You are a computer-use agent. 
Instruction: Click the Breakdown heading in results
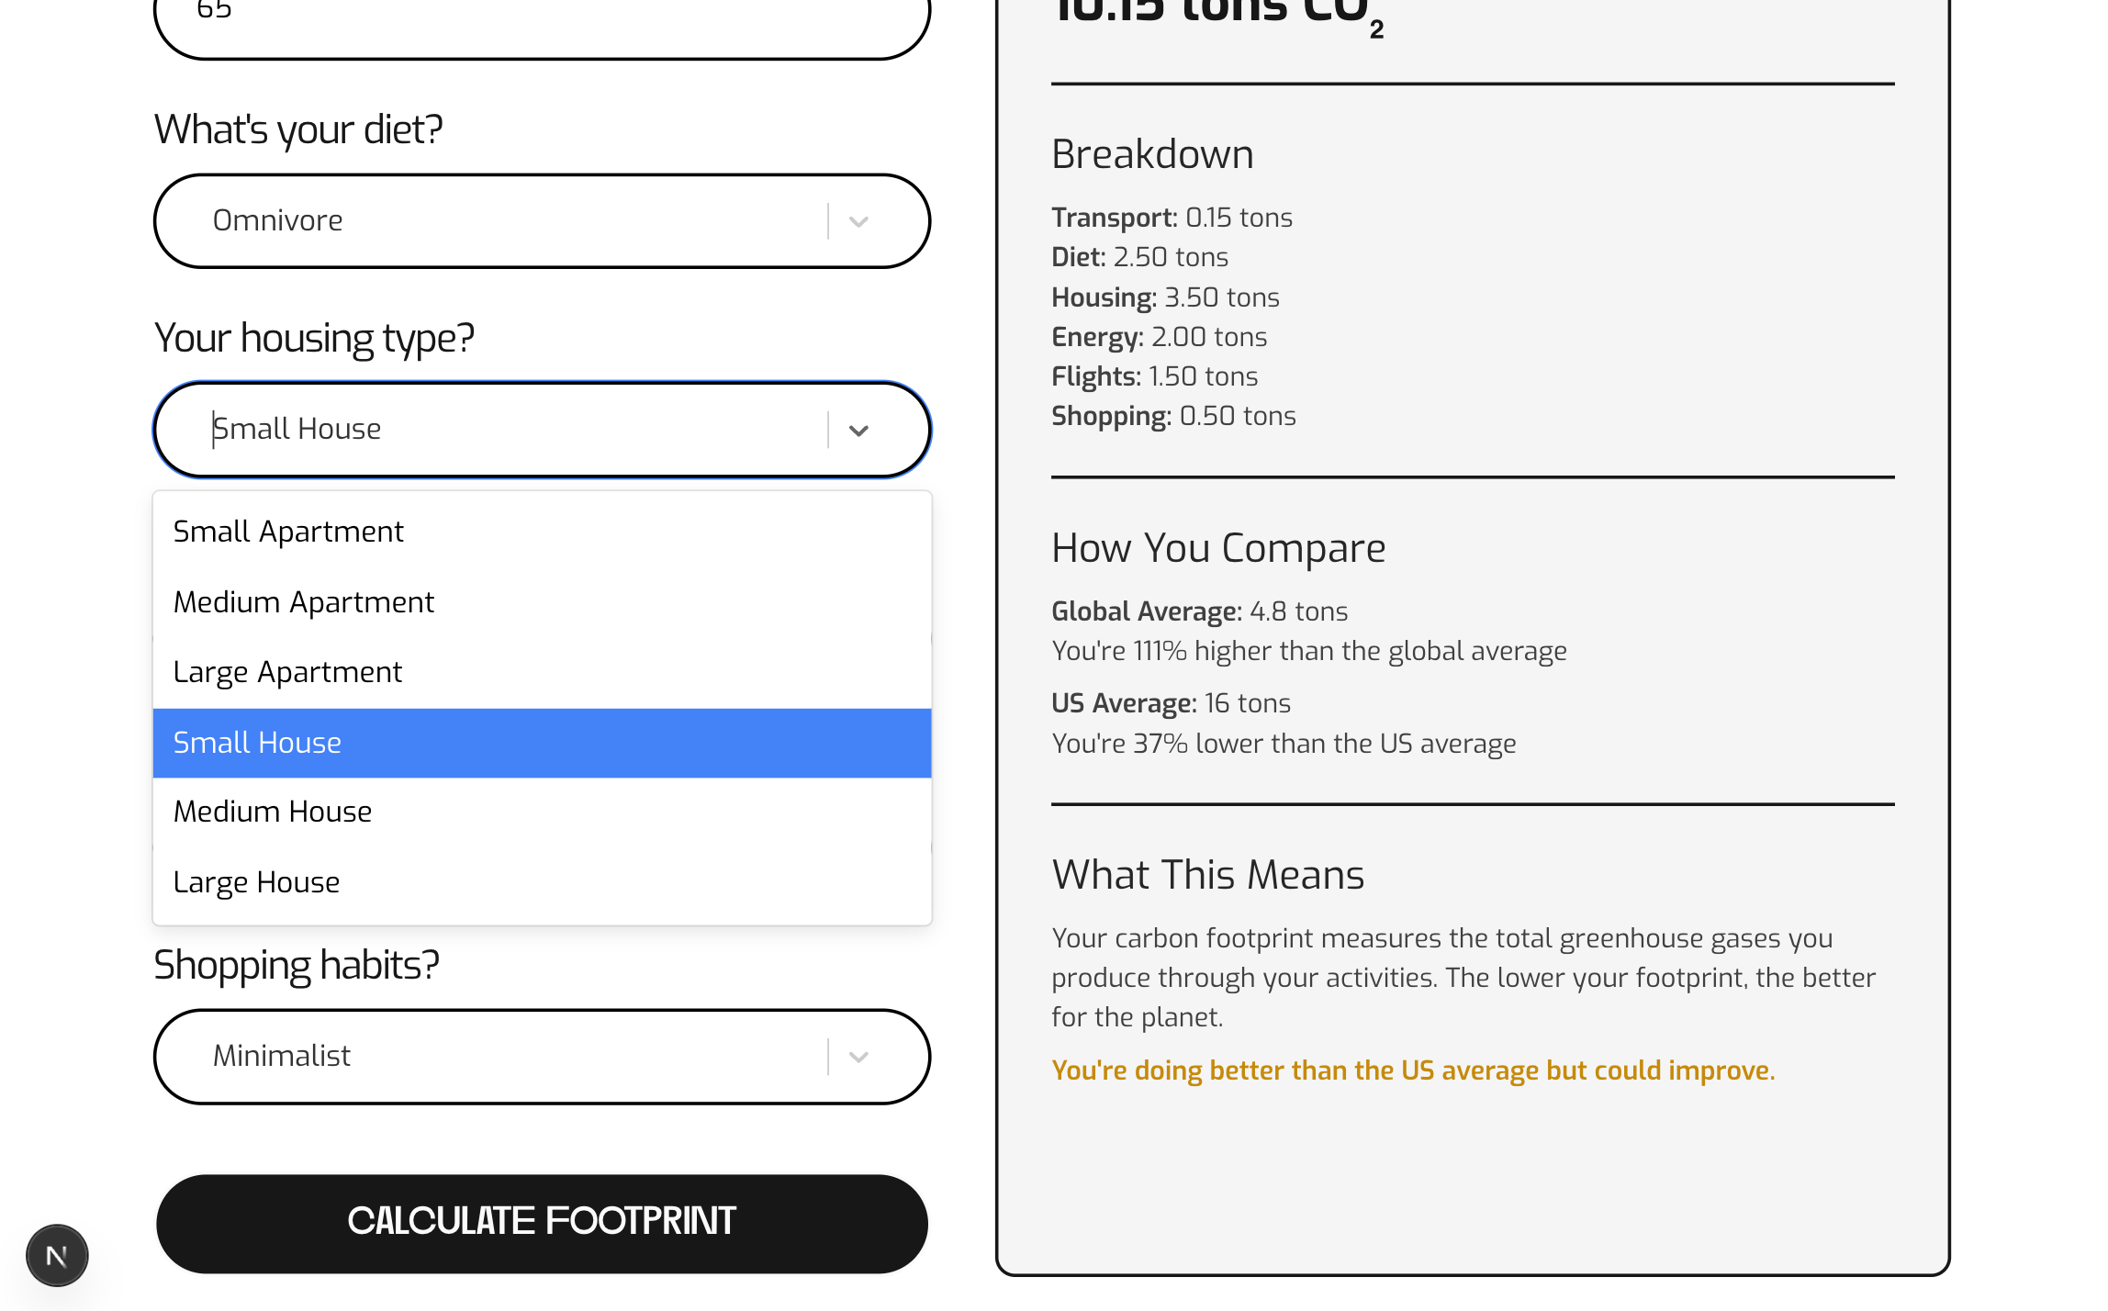click(1152, 154)
